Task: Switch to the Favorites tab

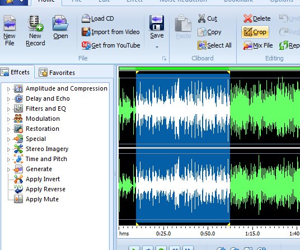Action: pyautogui.click(x=57, y=73)
